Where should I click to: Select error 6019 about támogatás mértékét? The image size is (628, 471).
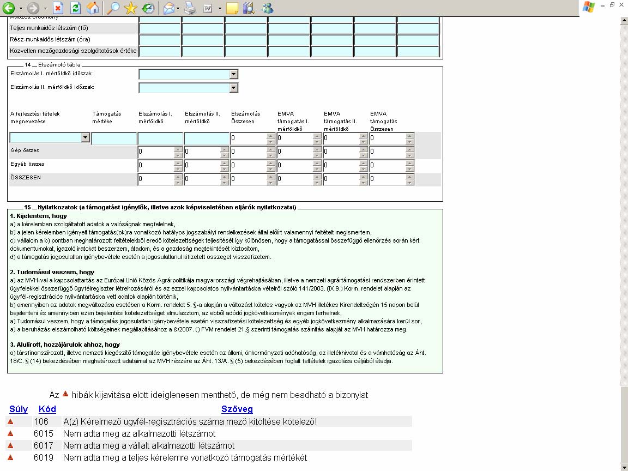pos(185,458)
